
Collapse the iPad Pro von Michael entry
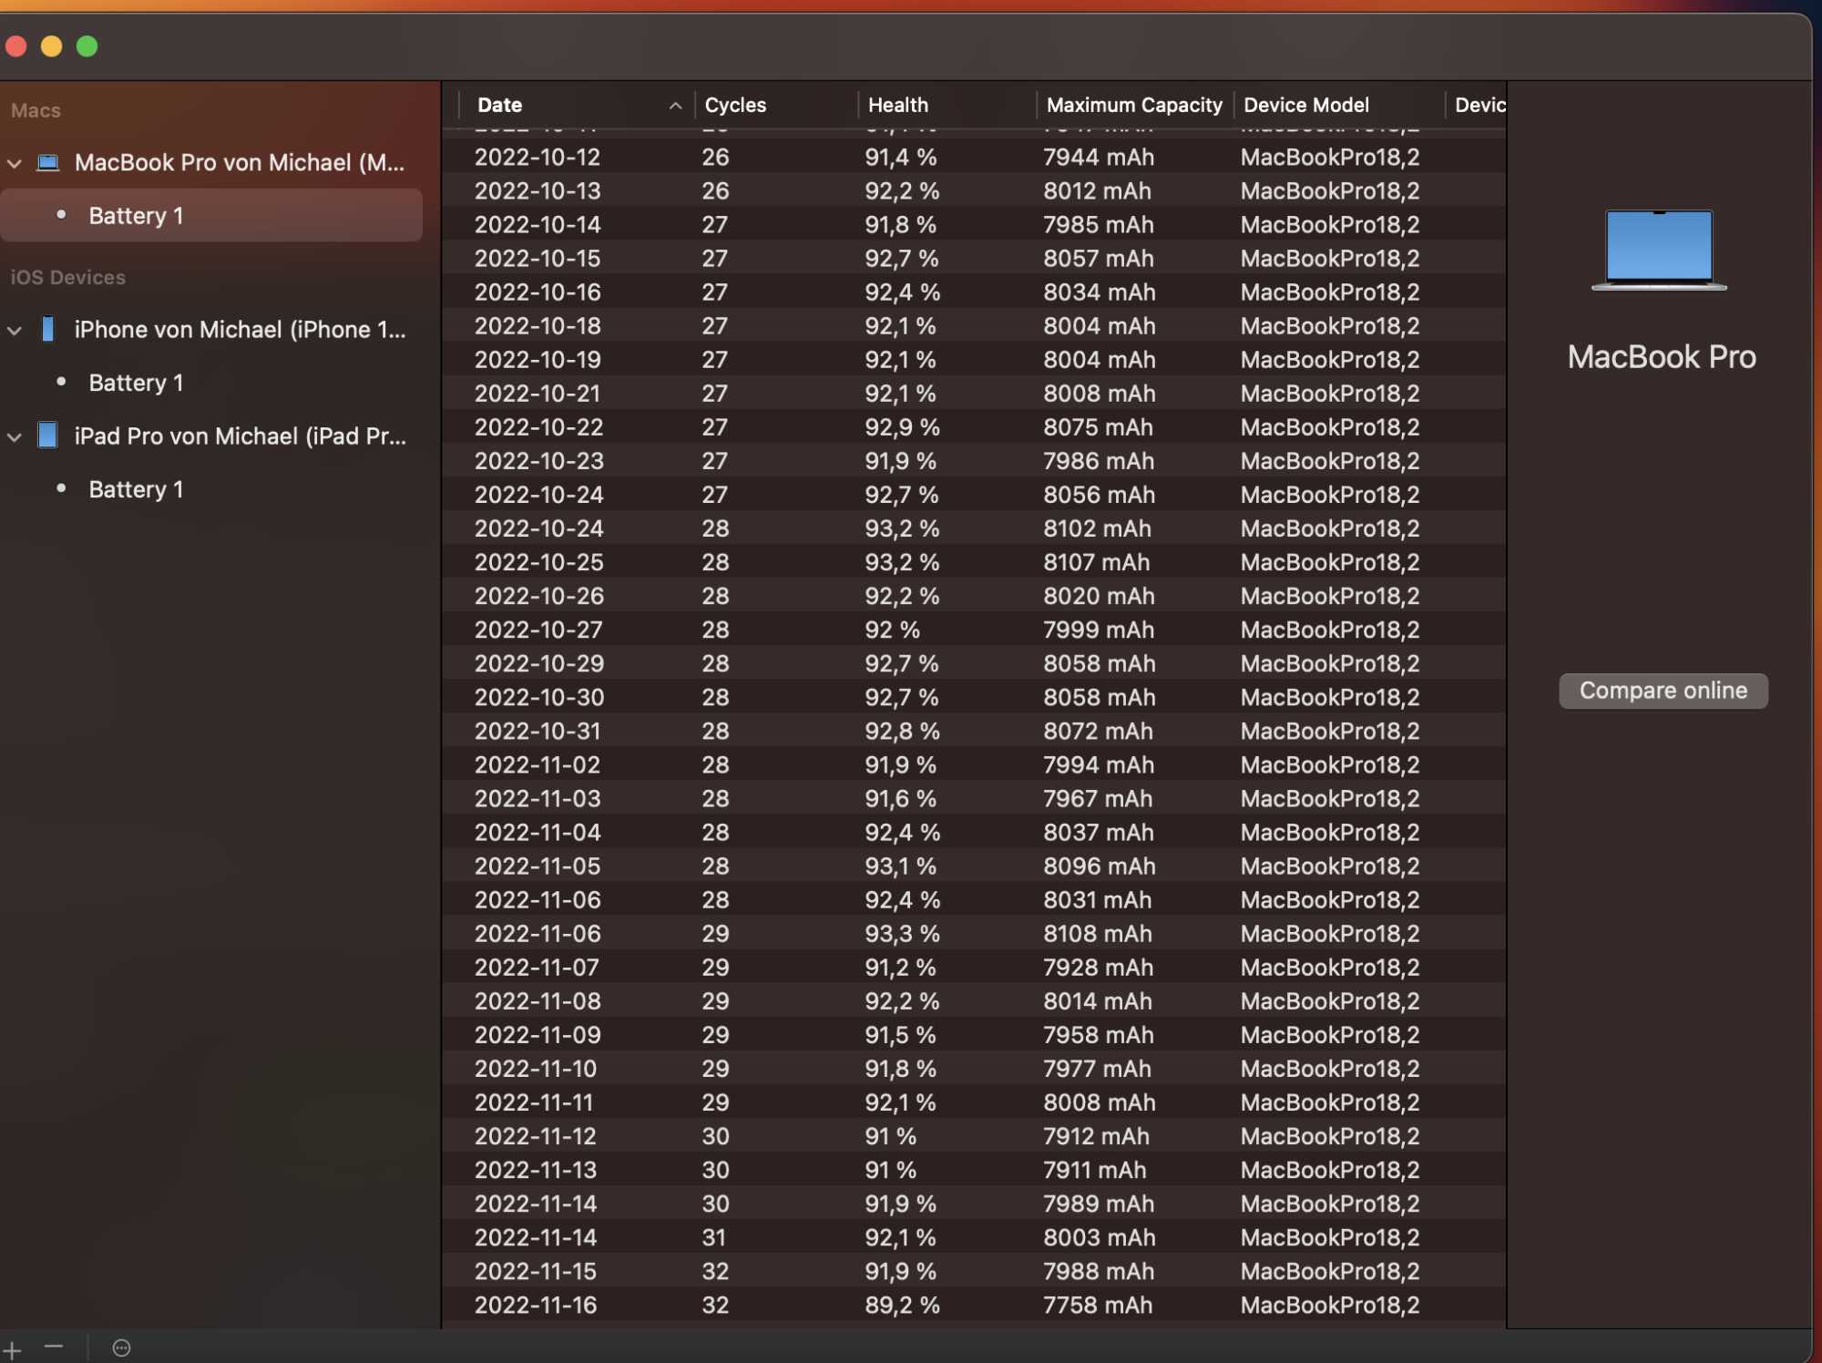tap(15, 437)
